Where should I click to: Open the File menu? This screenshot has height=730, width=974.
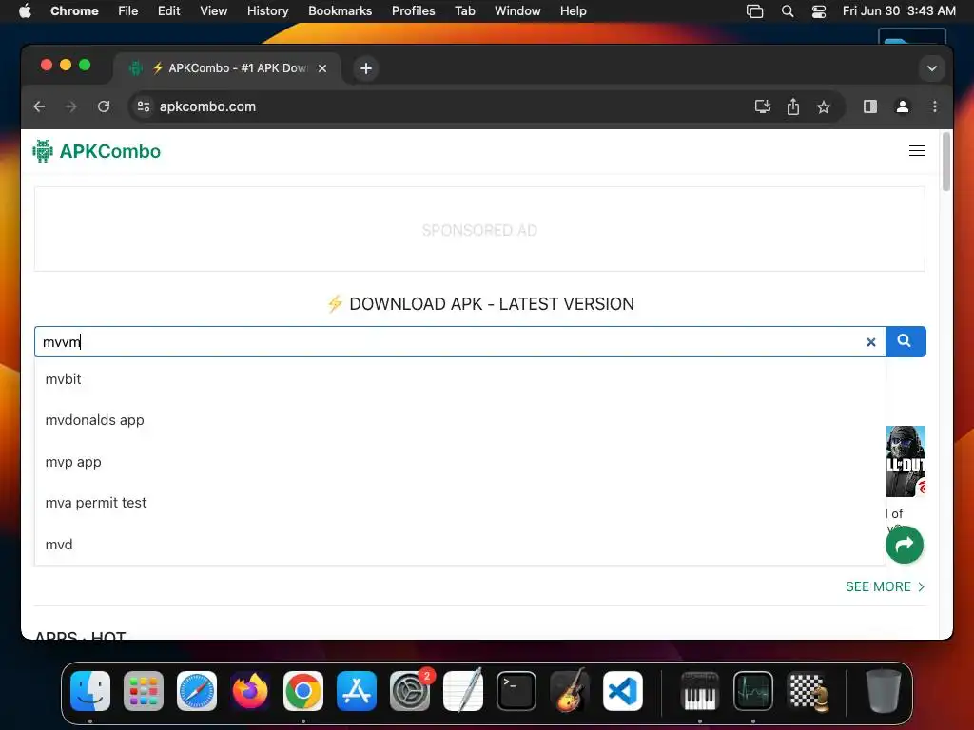(128, 11)
